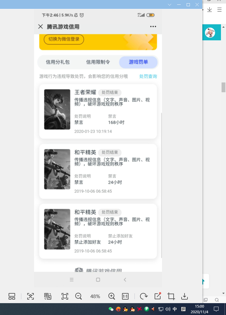Tap the phone menu navigation icon
Viewport: 226px width, 315px height.
(72, 280)
